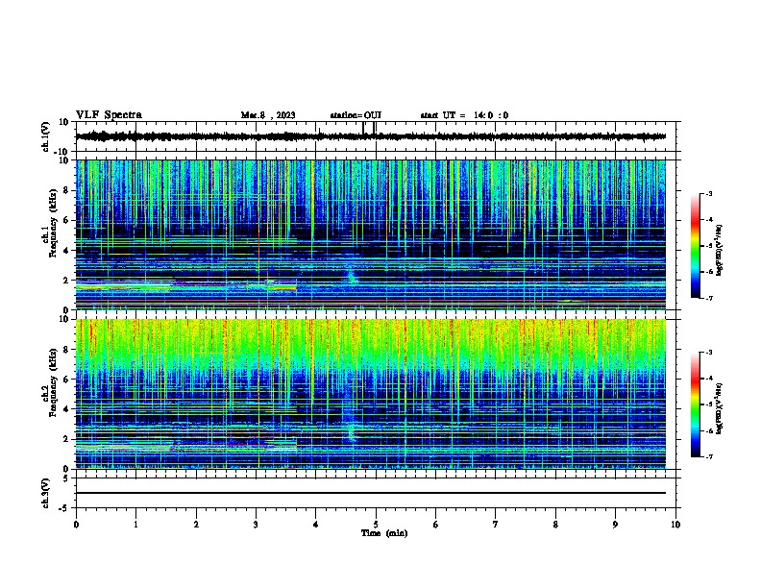
Task: Click tick label "10" on the time axis
Action: [675, 525]
